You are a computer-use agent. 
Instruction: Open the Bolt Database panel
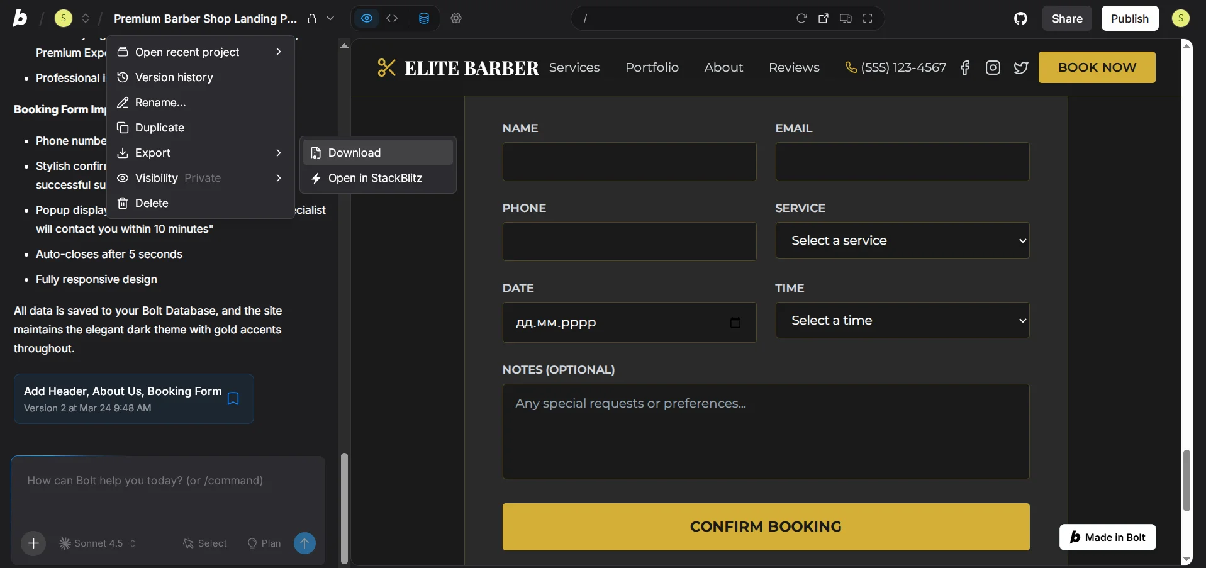[x=424, y=18]
